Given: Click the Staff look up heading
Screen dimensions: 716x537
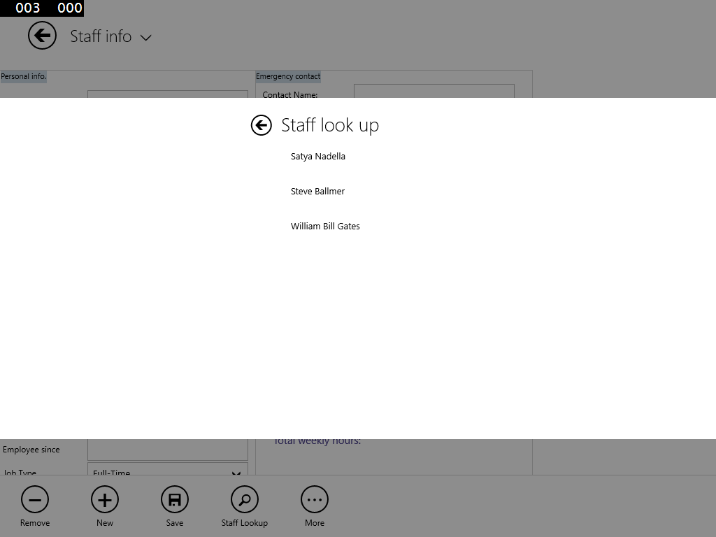Looking at the screenshot, I should pyautogui.click(x=330, y=125).
